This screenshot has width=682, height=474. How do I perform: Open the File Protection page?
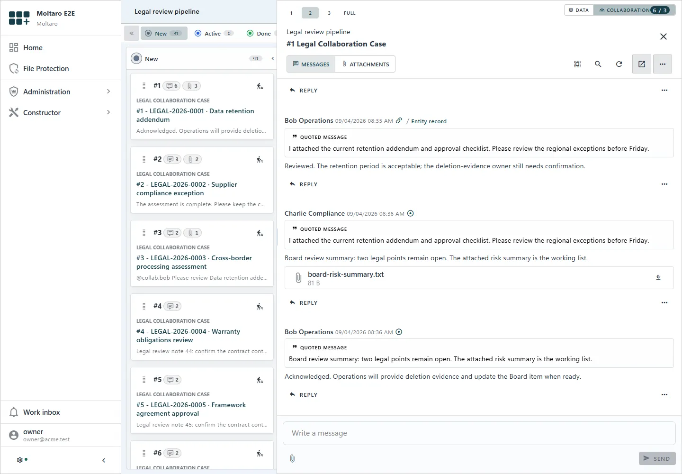pos(61,68)
